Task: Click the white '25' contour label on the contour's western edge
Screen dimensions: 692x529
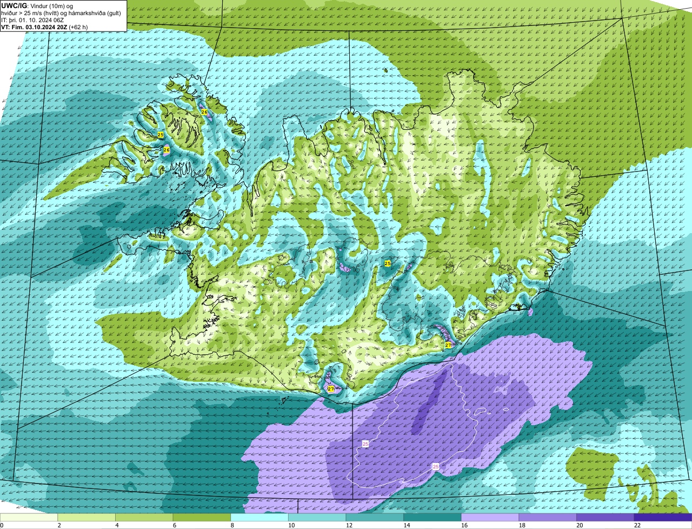Action: click(365, 444)
